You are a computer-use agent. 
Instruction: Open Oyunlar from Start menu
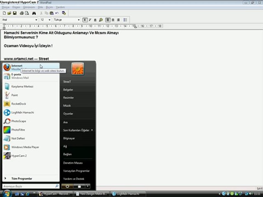pos(68,114)
